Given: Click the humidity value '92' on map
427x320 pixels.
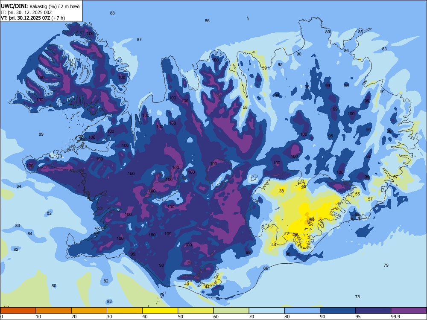Looking at the screenshot, I should (280, 65).
